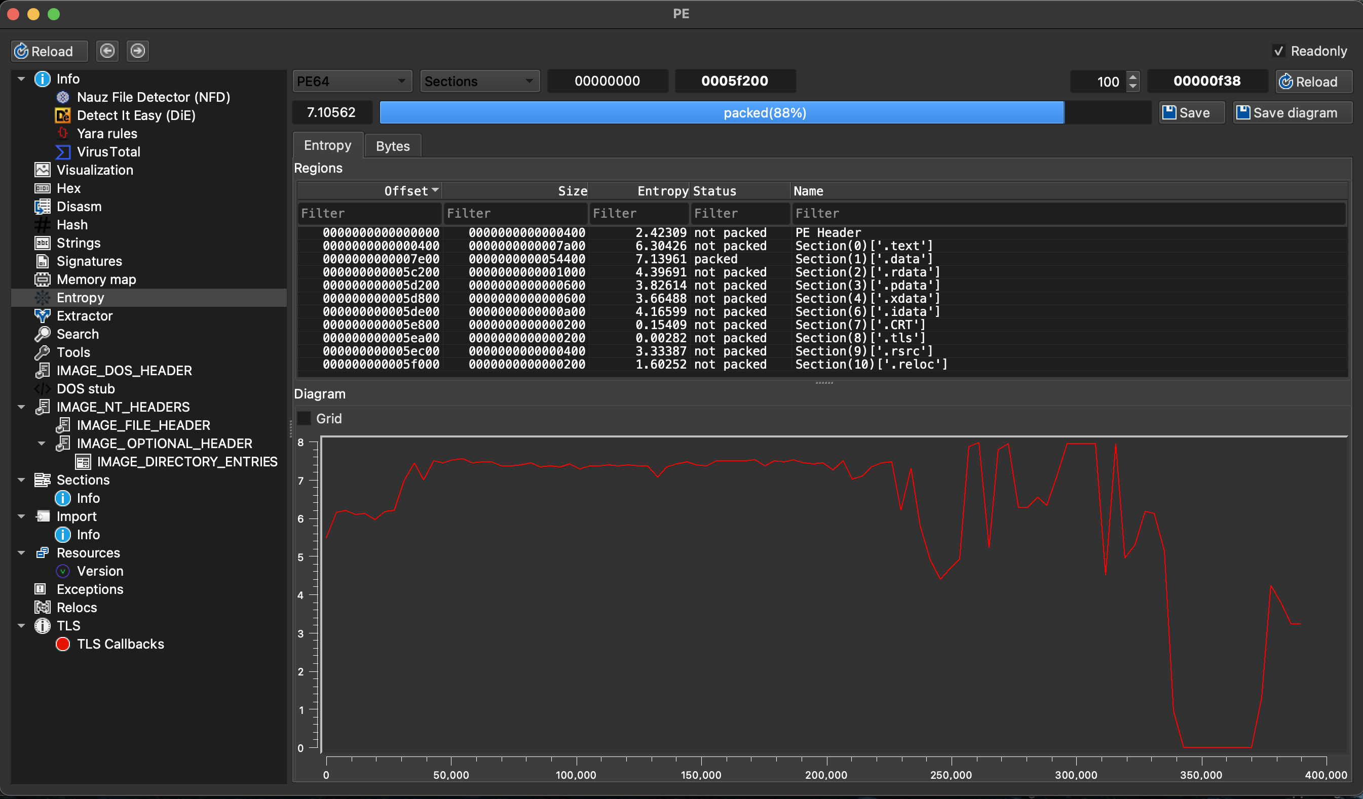Open the Search view
The height and width of the screenshot is (799, 1363).
[x=78, y=334]
